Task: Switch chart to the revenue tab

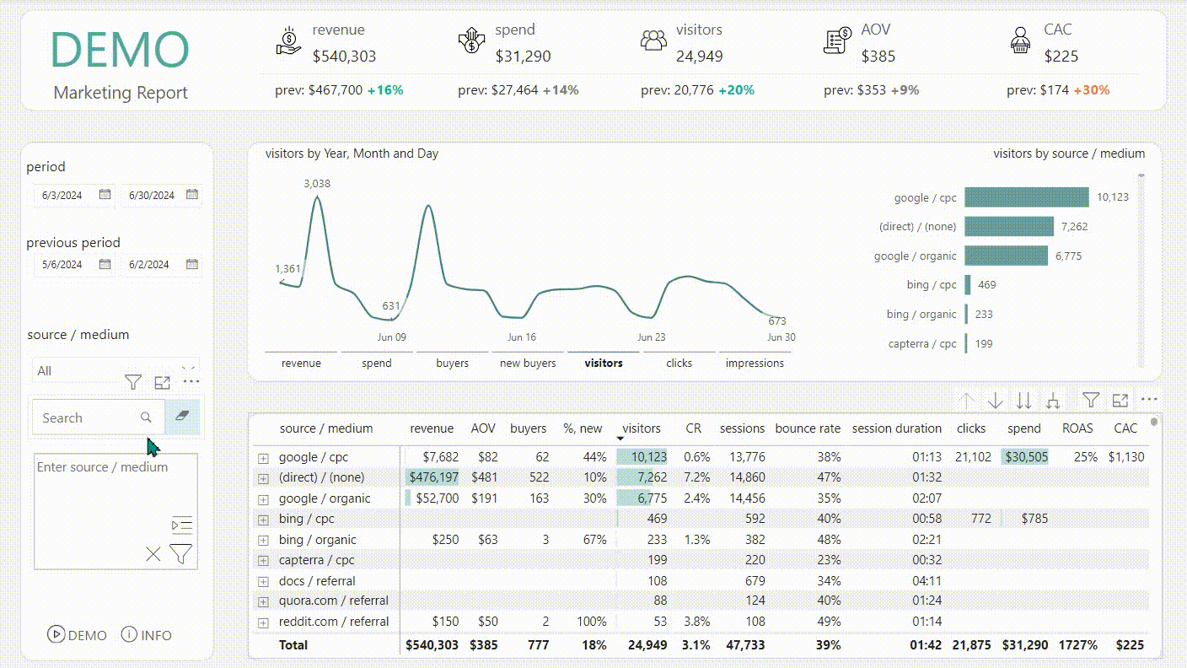Action: (x=301, y=363)
